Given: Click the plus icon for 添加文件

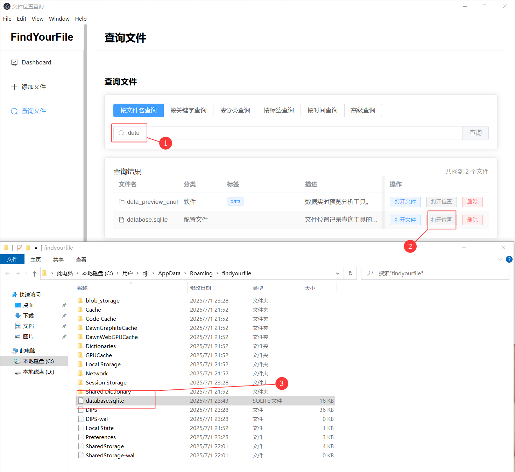Looking at the screenshot, I should click(14, 87).
